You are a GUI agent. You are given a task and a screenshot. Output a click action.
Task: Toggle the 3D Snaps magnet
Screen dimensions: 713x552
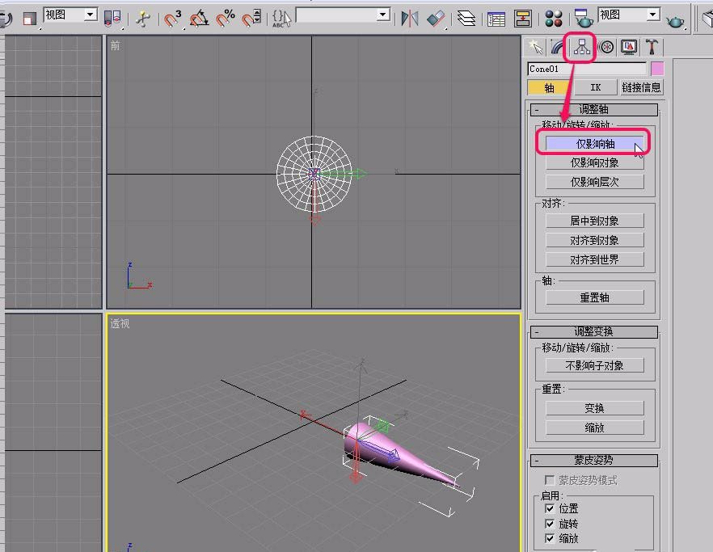172,19
